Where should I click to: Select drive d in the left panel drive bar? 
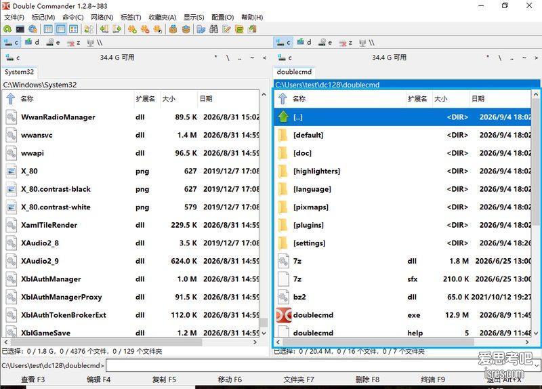click(32, 43)
